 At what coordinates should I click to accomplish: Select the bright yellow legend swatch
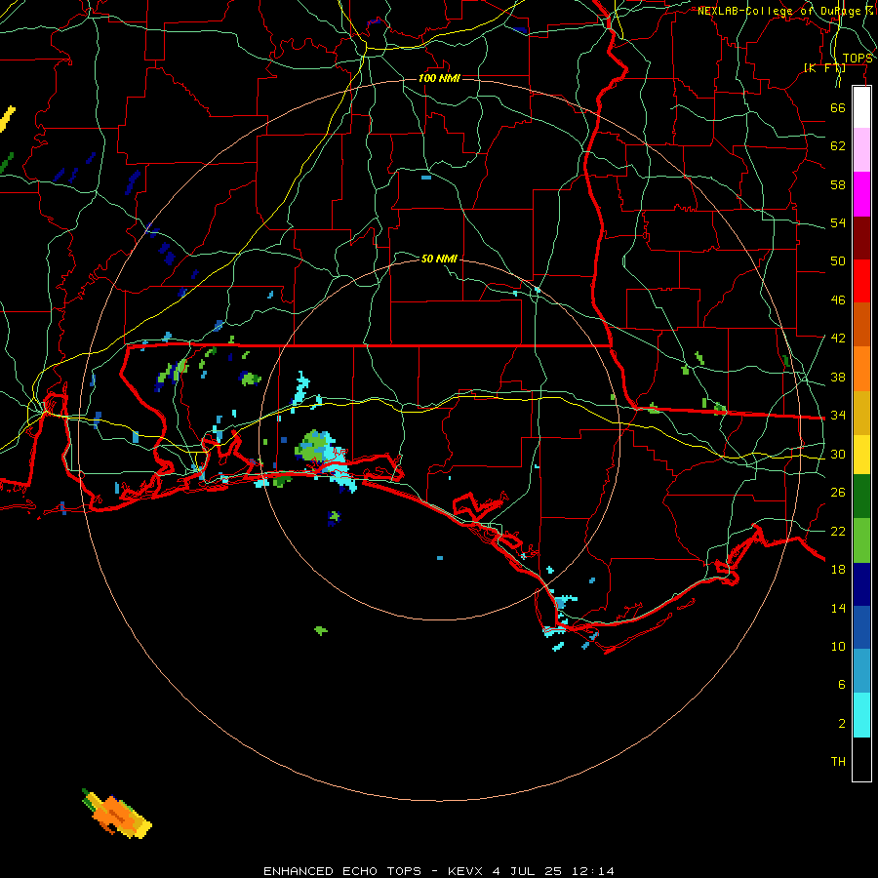(x=861, y=455)
